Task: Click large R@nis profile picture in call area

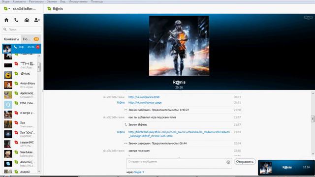Action: (179, 46)
